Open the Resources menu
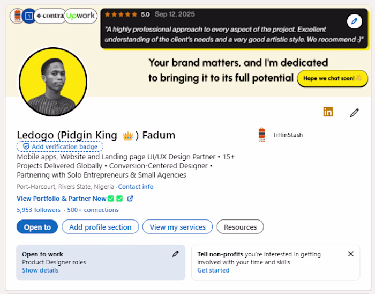The height and width of the screenshot is (294, 375). click(x=240, y=227)
